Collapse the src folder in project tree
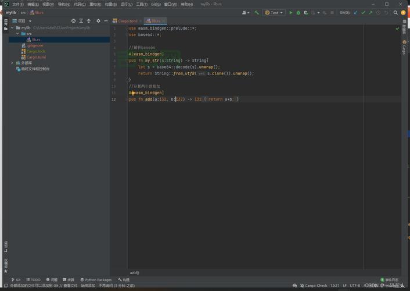Image resolution: width=410 pixels, height=291 pixels. 17,34
